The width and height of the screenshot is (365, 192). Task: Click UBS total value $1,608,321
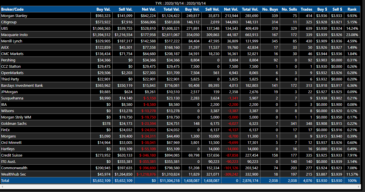pyautogui.click(x=171, y=28)
